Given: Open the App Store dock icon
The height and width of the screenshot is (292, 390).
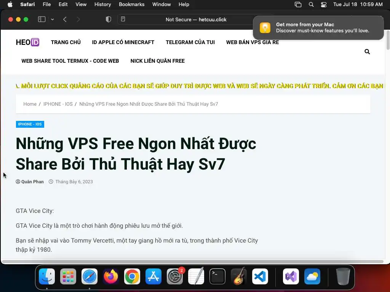Looking at the screenshot, I should [x=153, y=276].
